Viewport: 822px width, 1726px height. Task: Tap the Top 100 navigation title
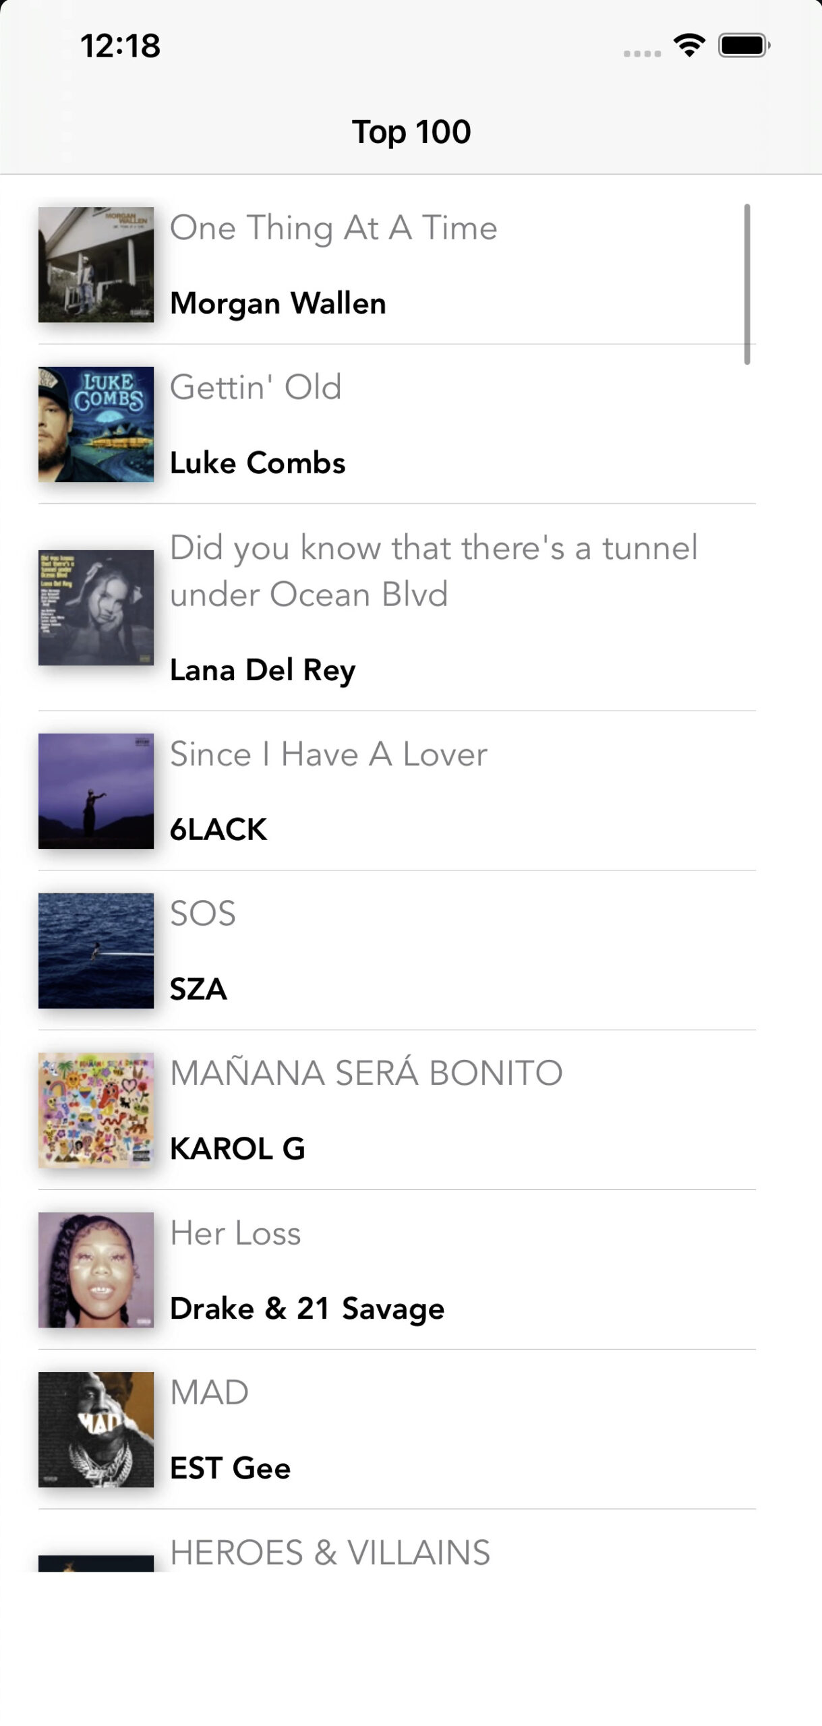coord(411,131)
